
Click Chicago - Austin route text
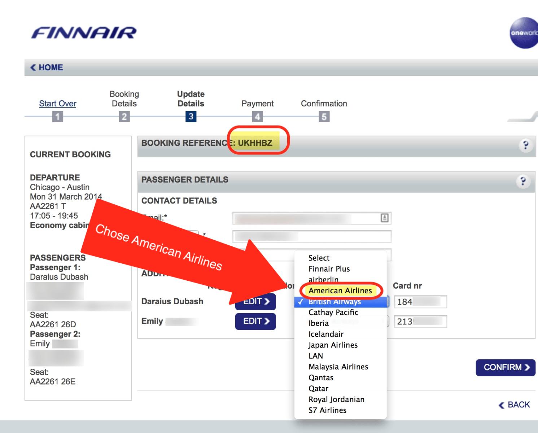(60, 187)
